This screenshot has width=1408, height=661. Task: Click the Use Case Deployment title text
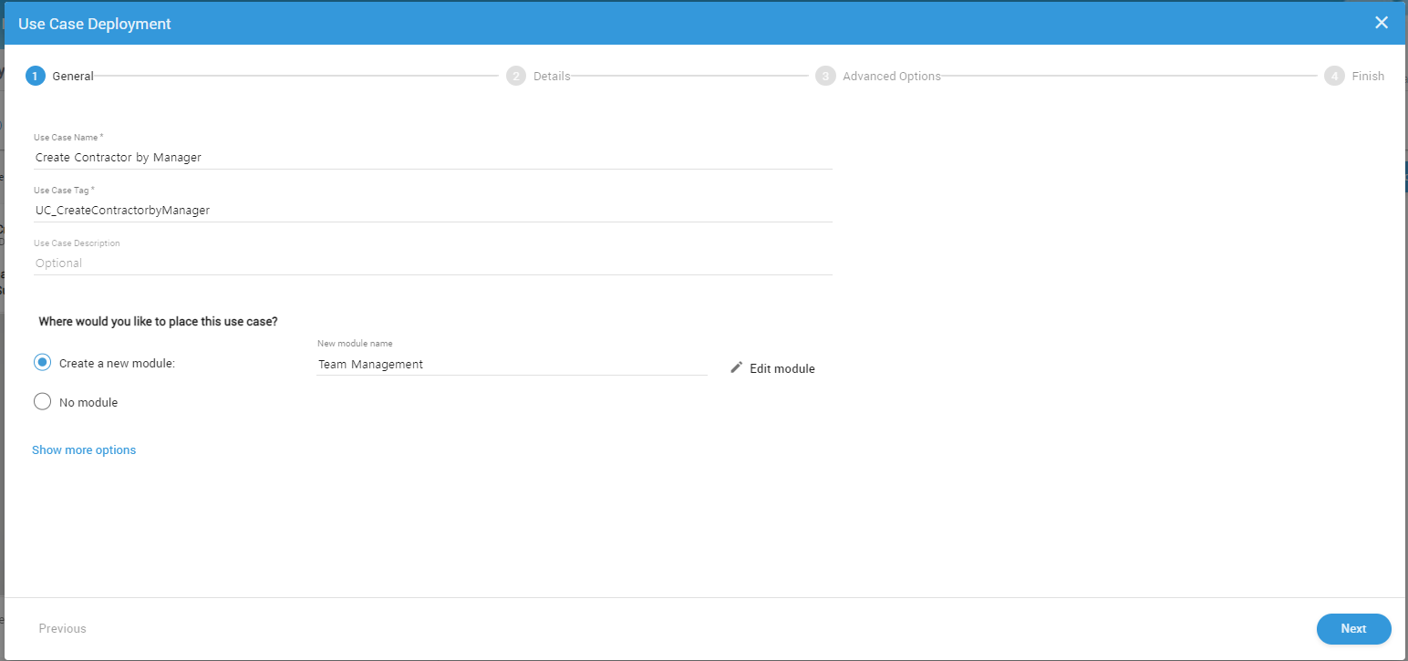[95, 24]
